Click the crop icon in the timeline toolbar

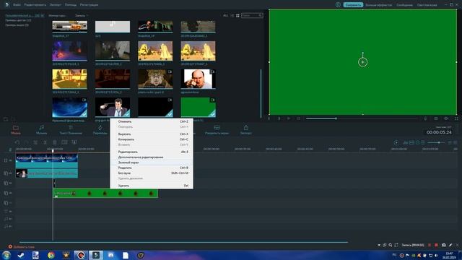coord(64,142)
